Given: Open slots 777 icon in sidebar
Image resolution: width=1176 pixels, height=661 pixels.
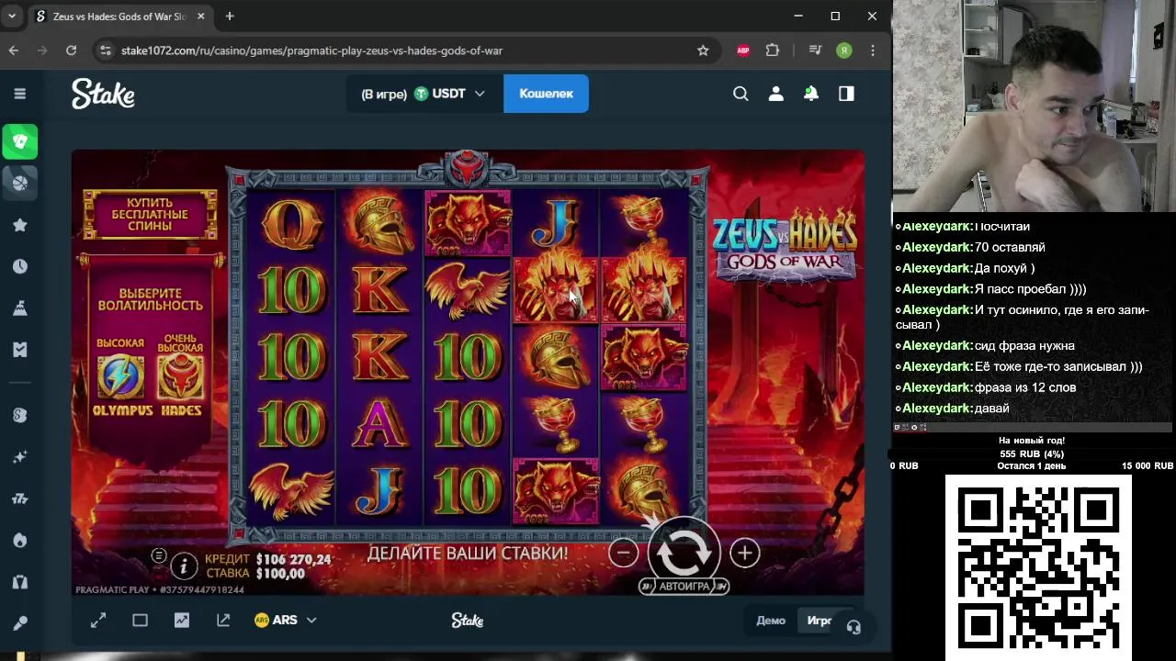Looking at the screenshot, I should (x=19, y=499).
